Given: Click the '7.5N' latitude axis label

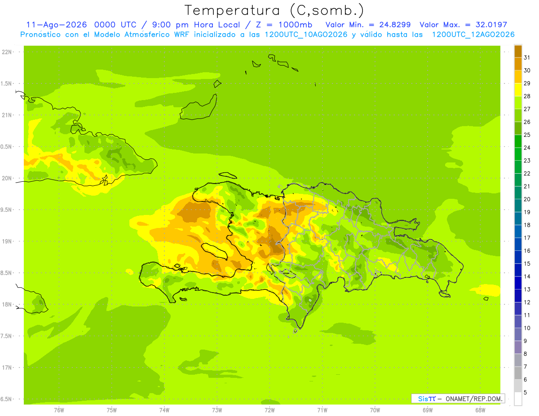Looking at the screenshot, I should 7,336.
